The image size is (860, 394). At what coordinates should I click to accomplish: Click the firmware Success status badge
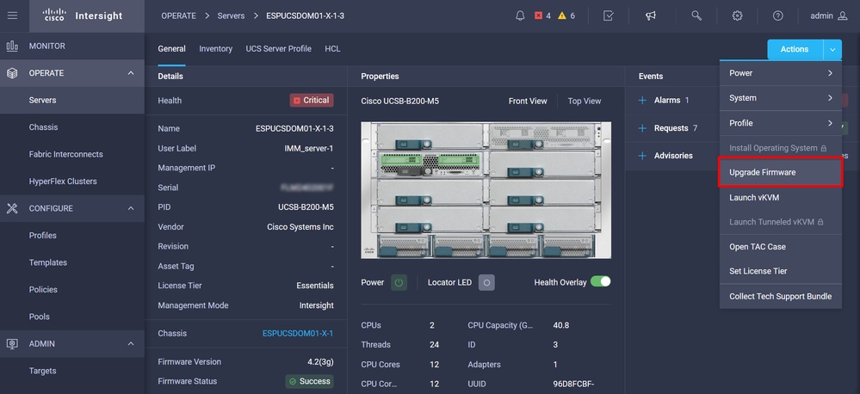(309, 381)
